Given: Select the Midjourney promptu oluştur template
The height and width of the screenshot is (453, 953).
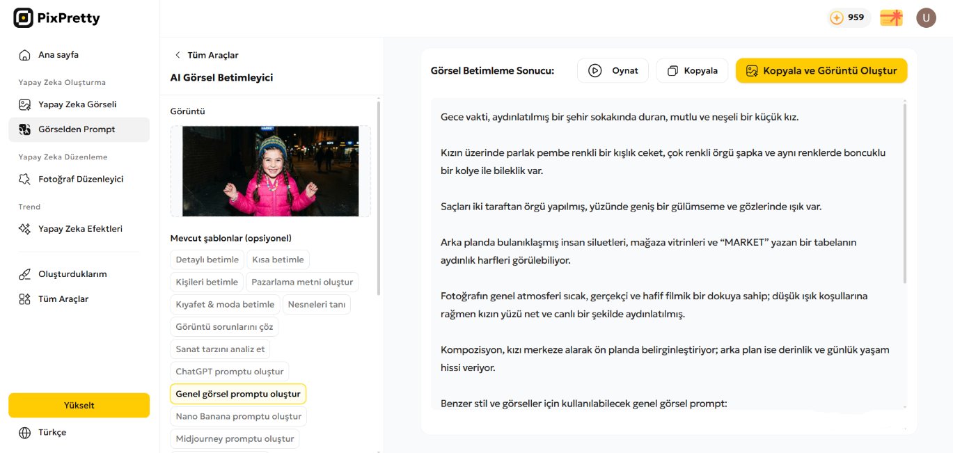Looking at the screenshot, I should coord(233,438).
